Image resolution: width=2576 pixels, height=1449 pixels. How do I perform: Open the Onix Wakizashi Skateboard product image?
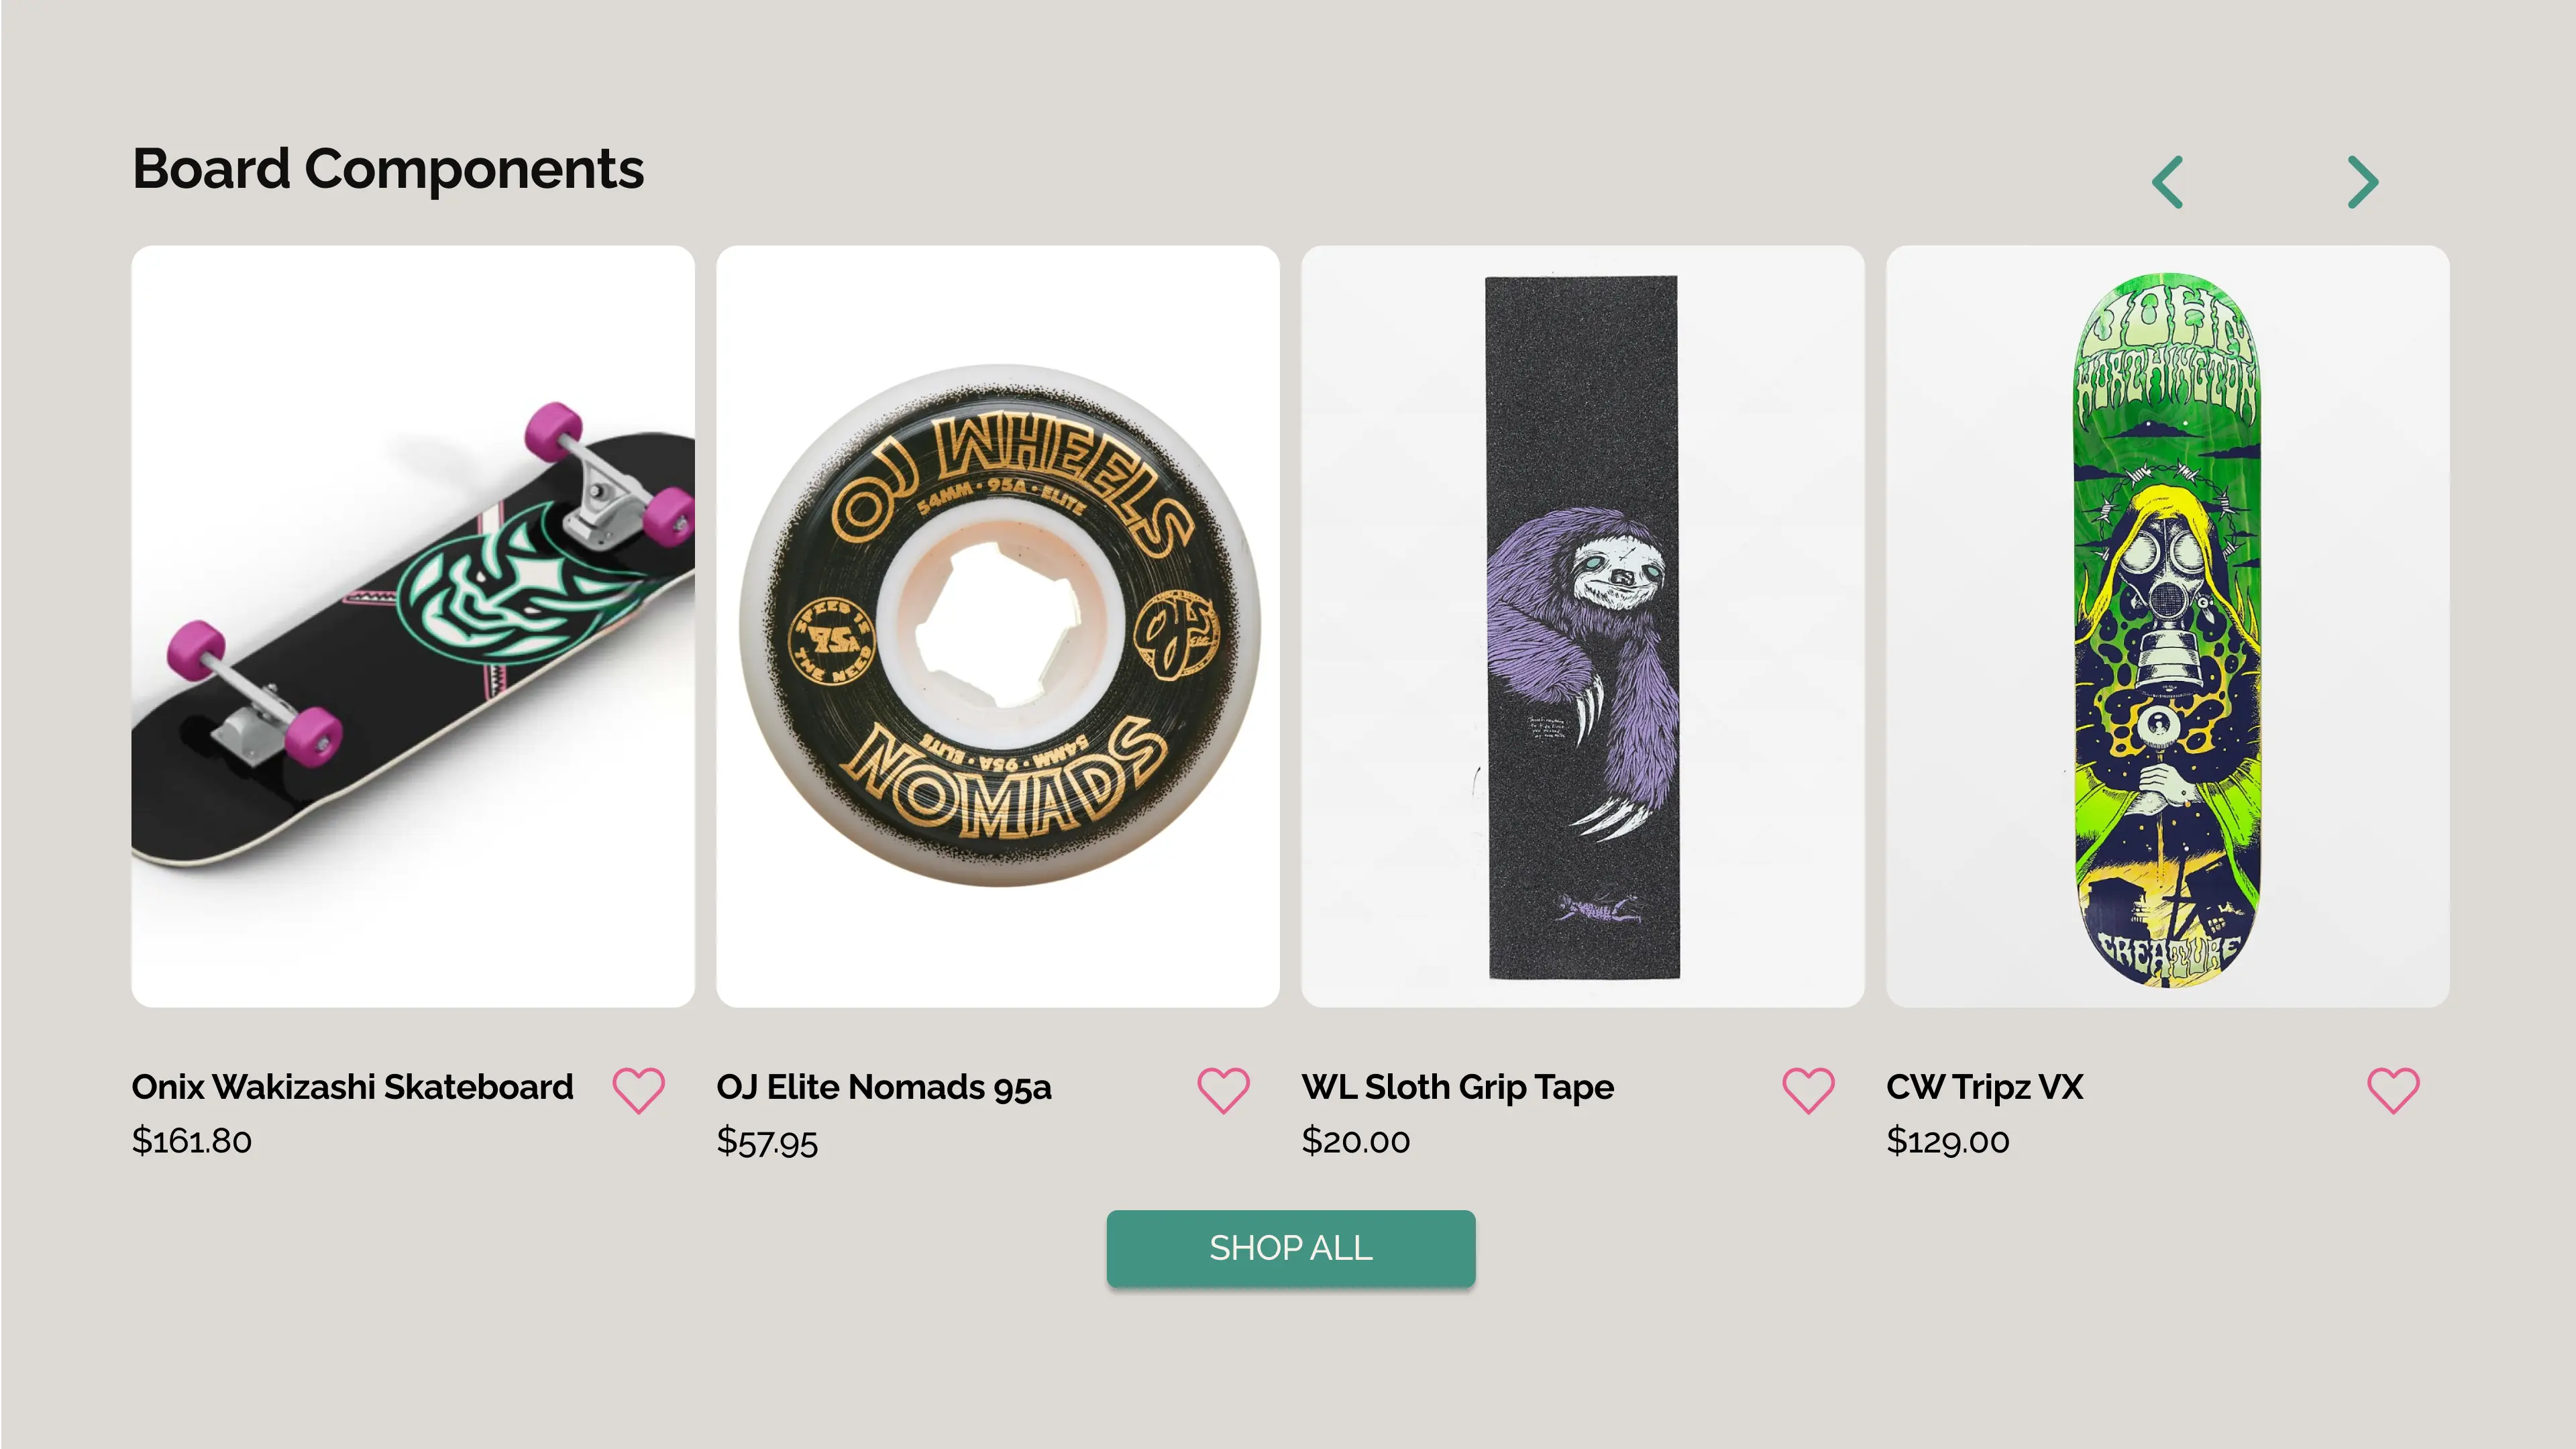click(413, 626)
